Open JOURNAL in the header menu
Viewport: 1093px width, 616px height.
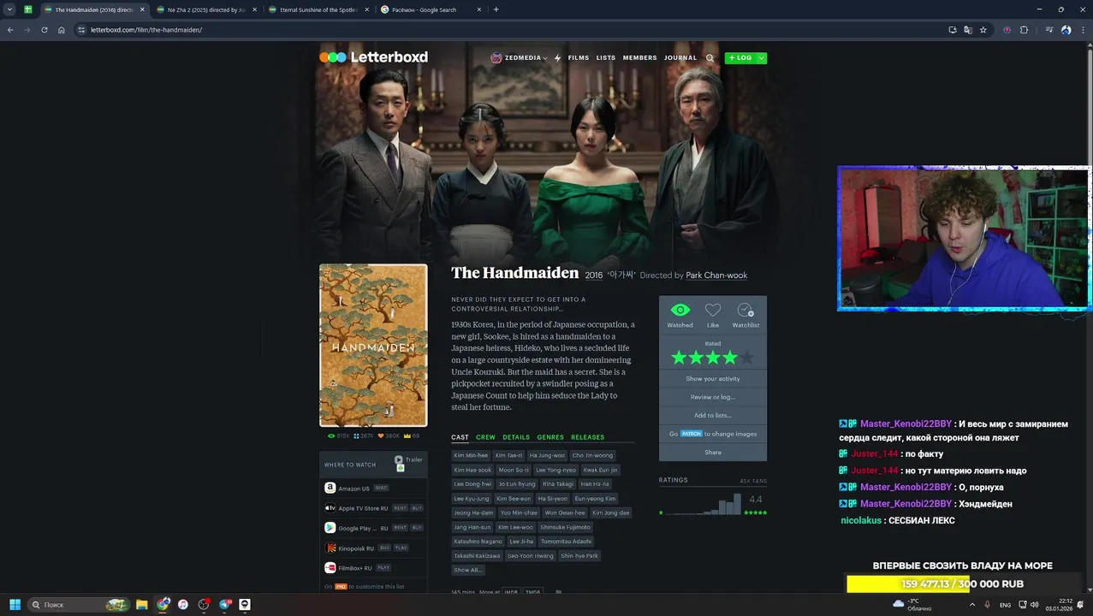click(x=680, y=58)
